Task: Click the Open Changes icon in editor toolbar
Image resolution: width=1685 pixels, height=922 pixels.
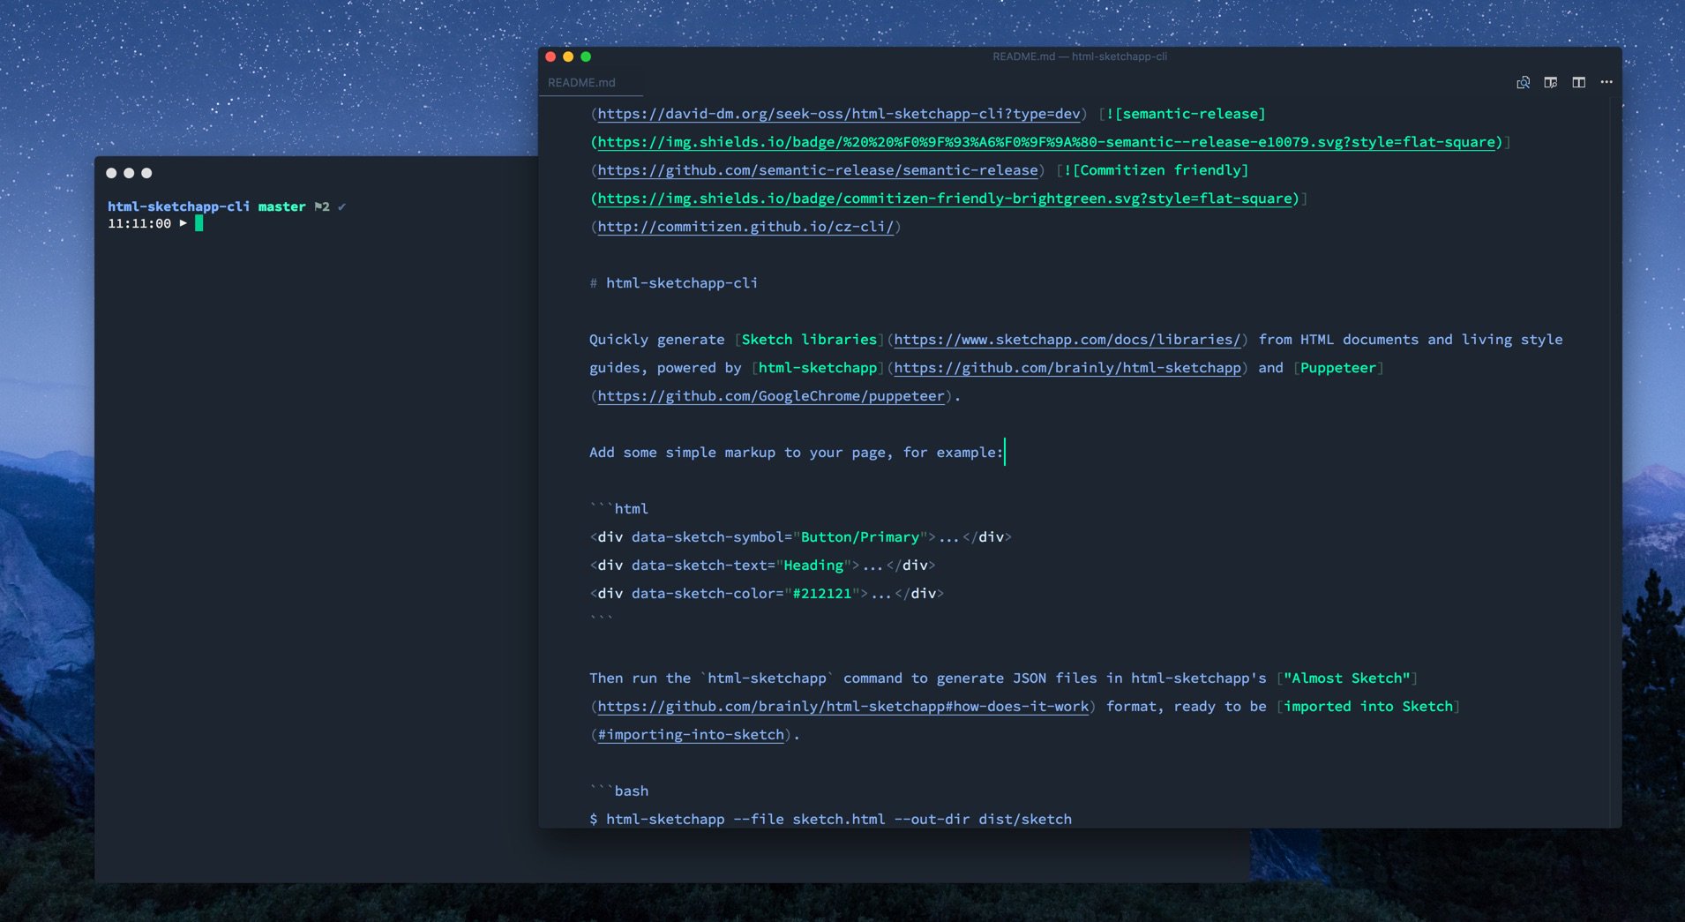Action: coord(1523,82)
